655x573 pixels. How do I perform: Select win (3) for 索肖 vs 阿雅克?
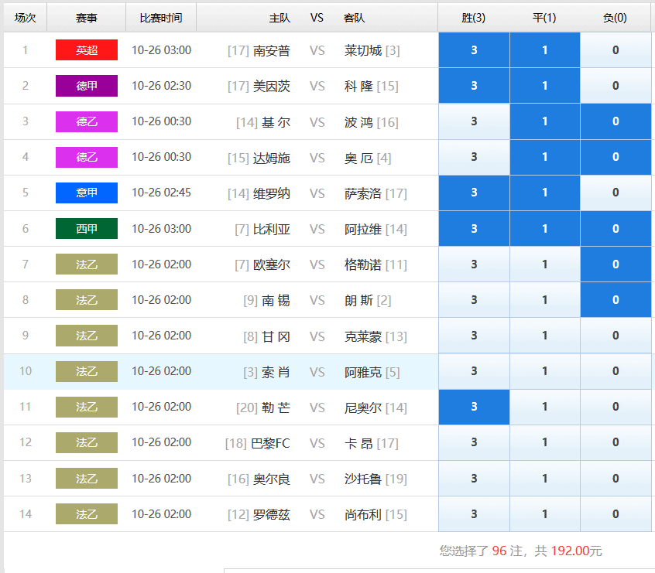(x=474, y=371)
